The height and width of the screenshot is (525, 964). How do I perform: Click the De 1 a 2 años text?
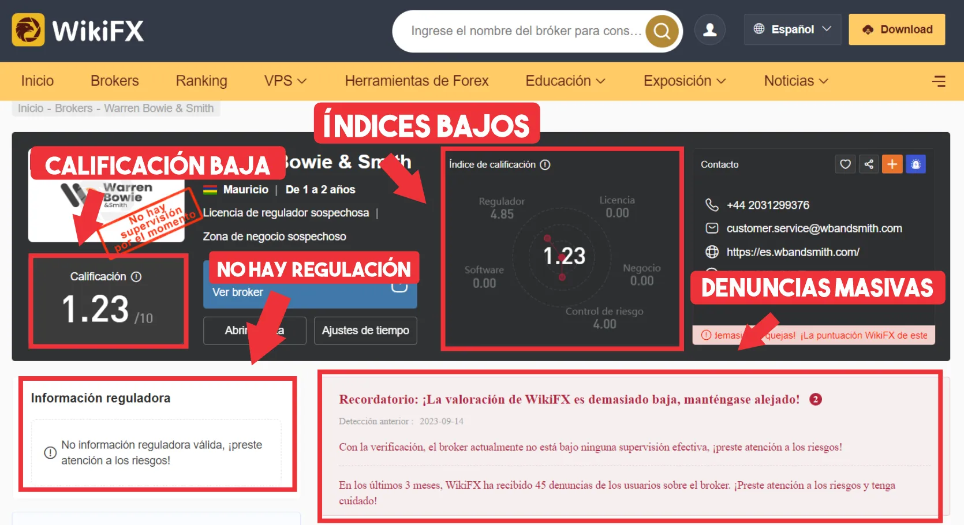[x=320, y=190]
